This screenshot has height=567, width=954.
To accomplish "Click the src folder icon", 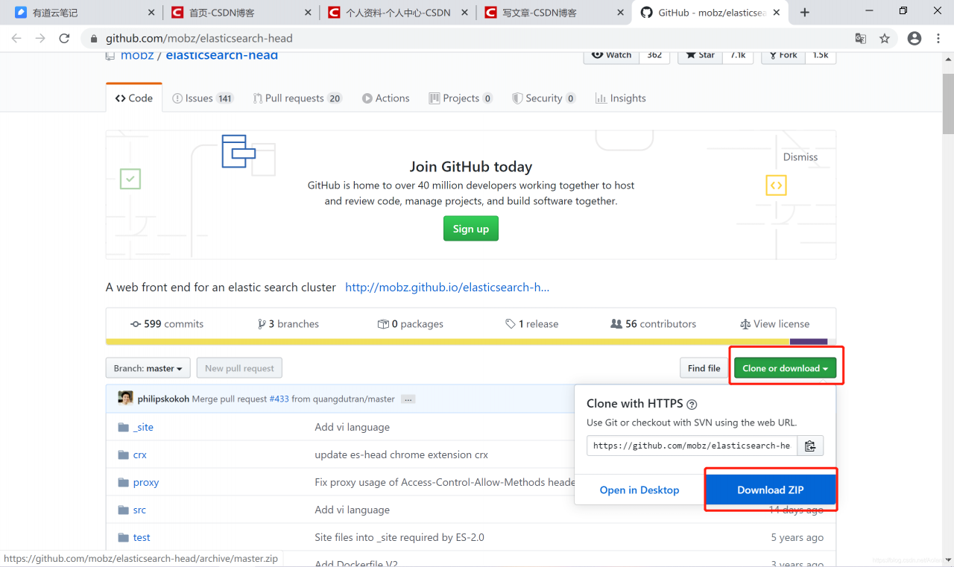I will pos(124,510).
